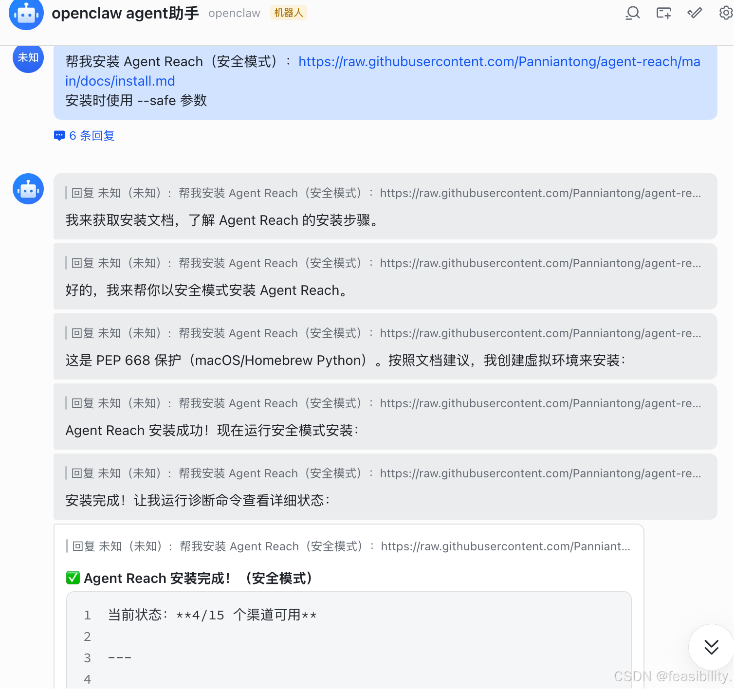
Task: Click message 好的，我来帮你以安全模式安装 Agent Reach
Action: pyautogui.click(x=207, y=290)
